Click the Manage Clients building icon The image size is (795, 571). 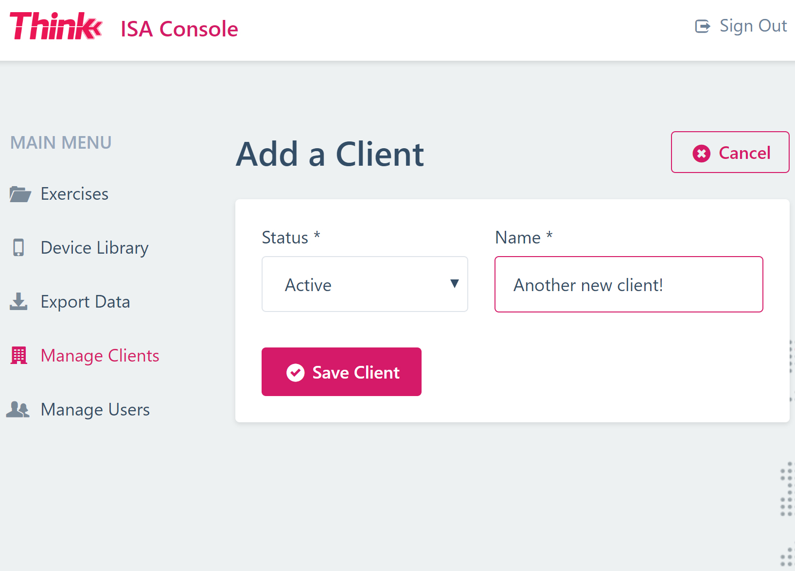pyautogui.click(x=18, y=355)
